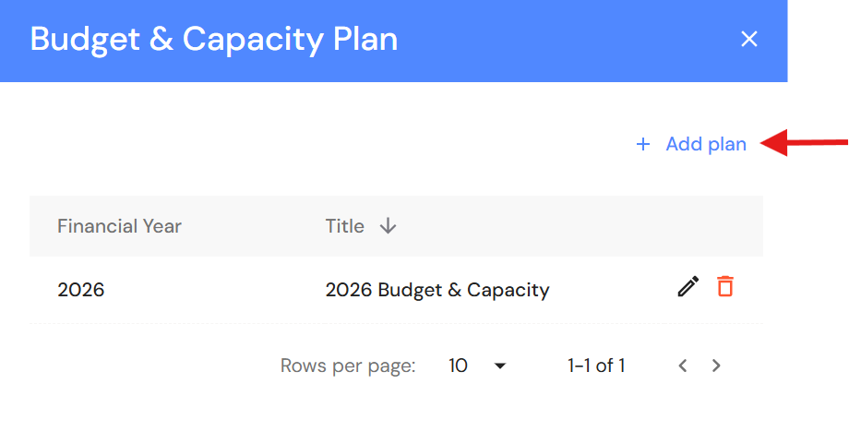Select the '2026 Budget & Capacity' title cell
Screen dimensions: 849x432
coord(437,290)
